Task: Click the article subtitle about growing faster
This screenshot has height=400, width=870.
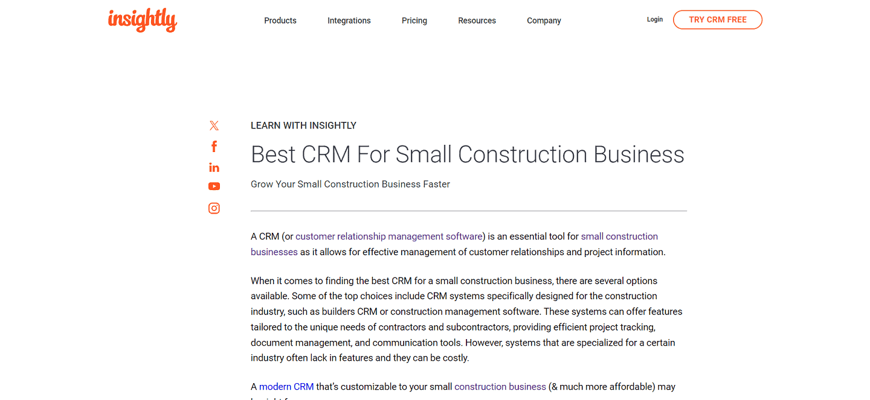Action: point(350,184)
